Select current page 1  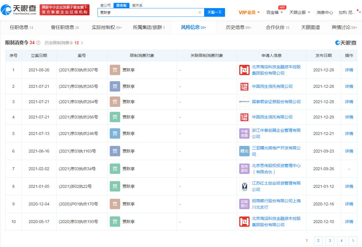[x=307, y=240]
